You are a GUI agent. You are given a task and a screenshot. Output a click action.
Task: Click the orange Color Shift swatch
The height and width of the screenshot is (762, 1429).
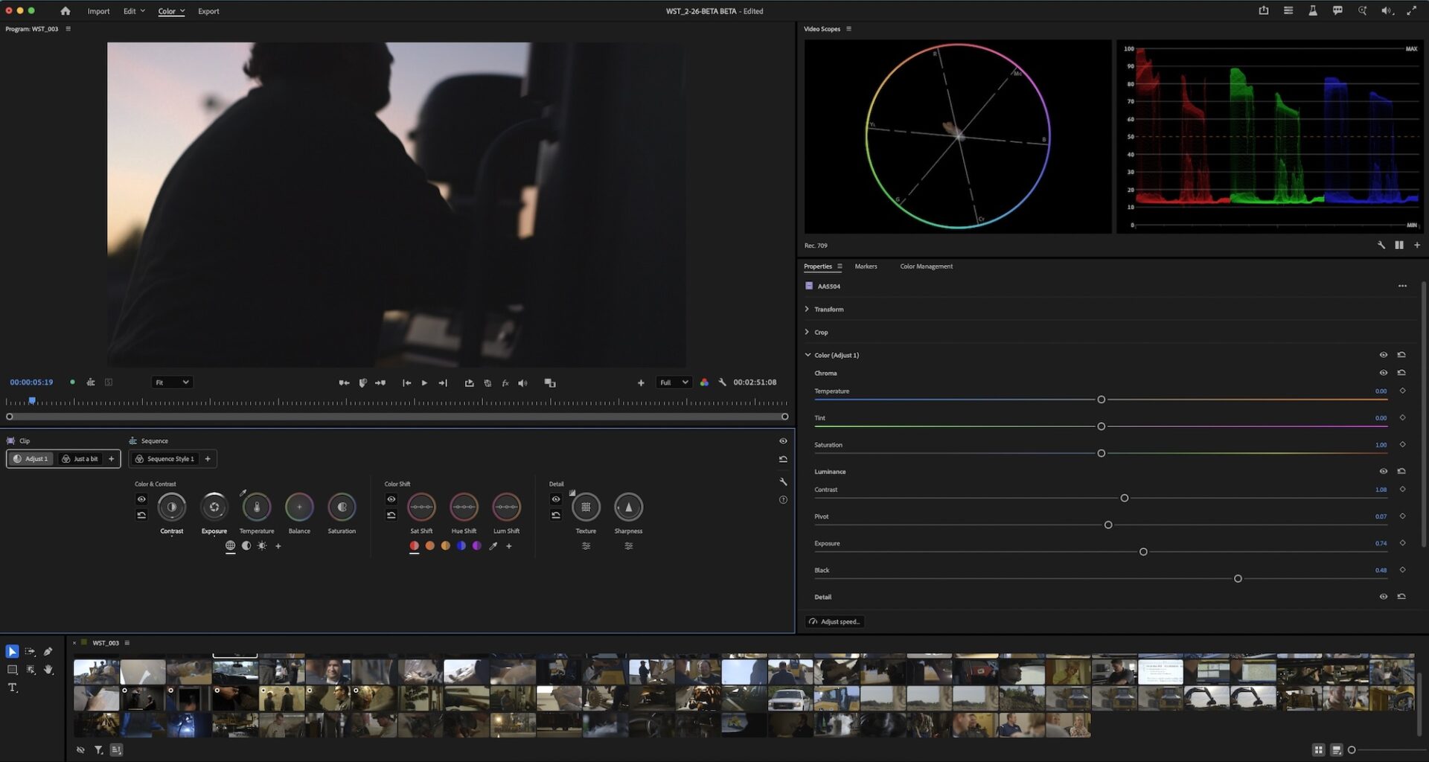430,545
